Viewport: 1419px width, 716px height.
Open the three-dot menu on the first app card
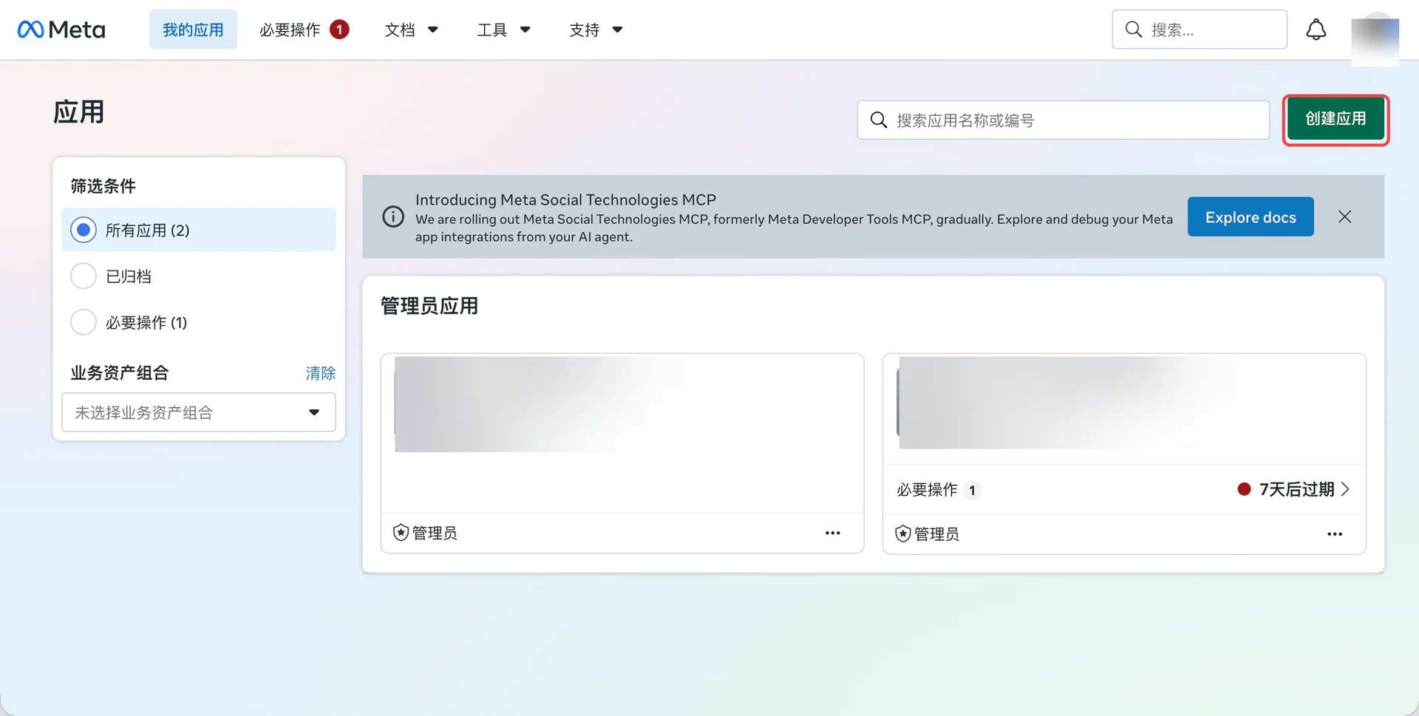833,533
